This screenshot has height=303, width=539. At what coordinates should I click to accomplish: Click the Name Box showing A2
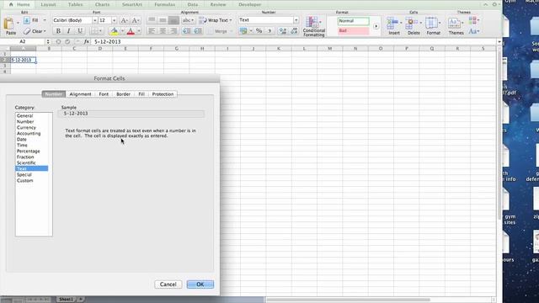pyautogui.click(x=23, y=41)
